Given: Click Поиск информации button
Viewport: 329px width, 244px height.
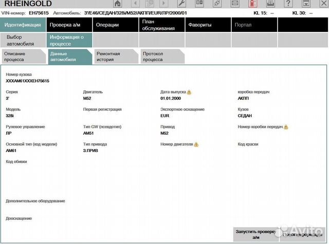Looking at the screenshot, I should tap(302, 234).
